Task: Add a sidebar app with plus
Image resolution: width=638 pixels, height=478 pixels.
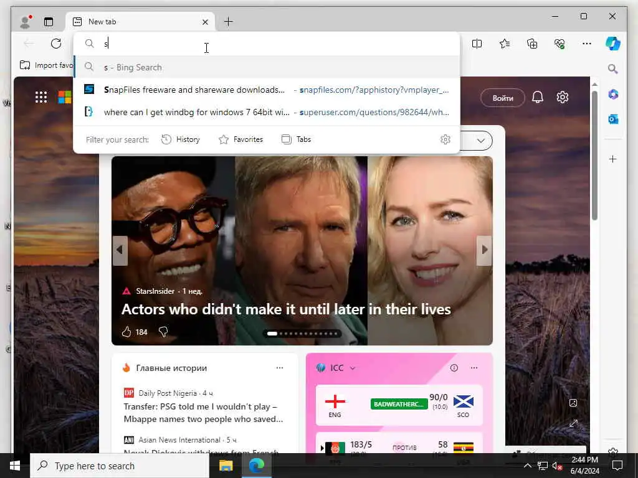Action: point(613,159)
